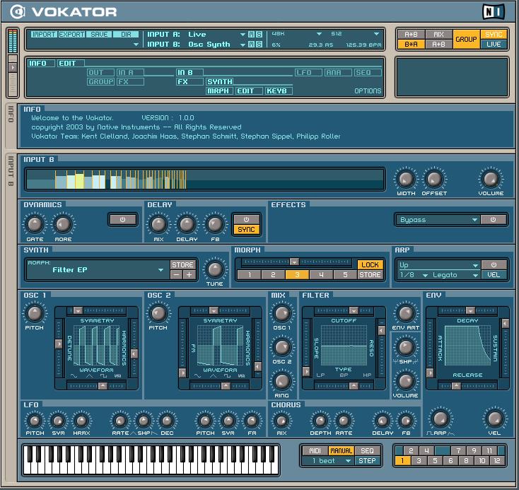Open the Bypass effects dropdown

pos(437,220)
